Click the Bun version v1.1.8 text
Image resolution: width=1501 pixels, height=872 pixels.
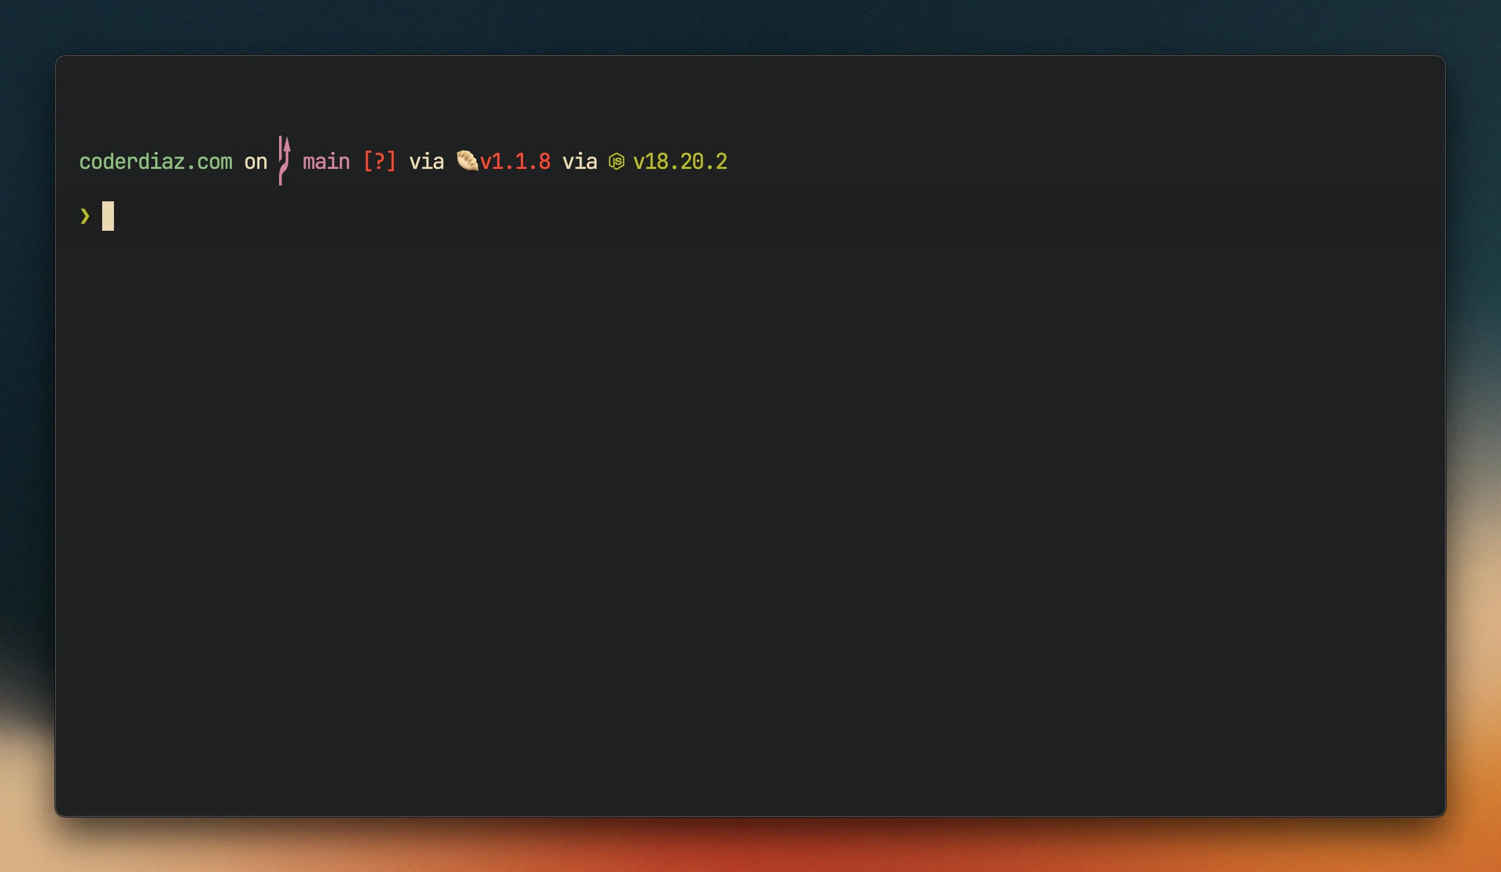515,162
